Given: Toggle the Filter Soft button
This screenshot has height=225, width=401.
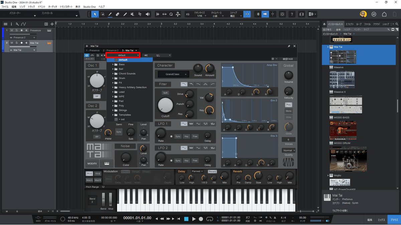Looking at the screenshot, I should tap(165, 93).
